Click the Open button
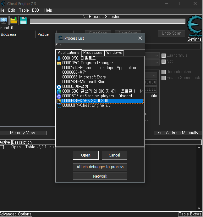Screen dimensions: 203x217 [86, 155]
